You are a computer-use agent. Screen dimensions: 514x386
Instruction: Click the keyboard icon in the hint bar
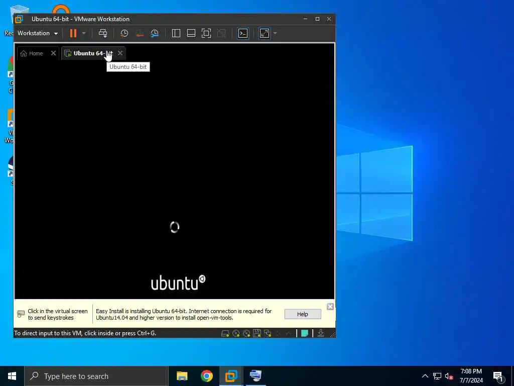click(21, 314)
